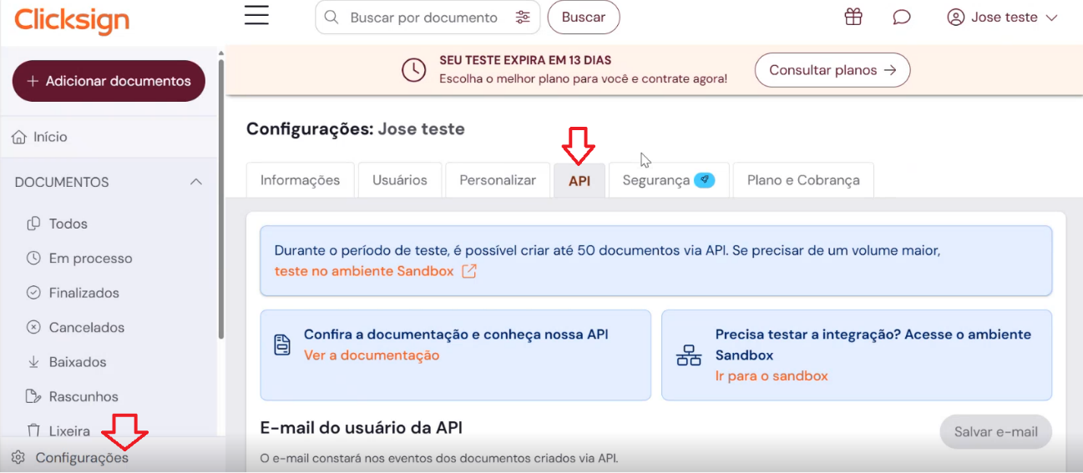Click the SEU TESTE EXPIRA EM 13 DIAS text
This screenshot has width=1083, height=473.
[525, 61]
